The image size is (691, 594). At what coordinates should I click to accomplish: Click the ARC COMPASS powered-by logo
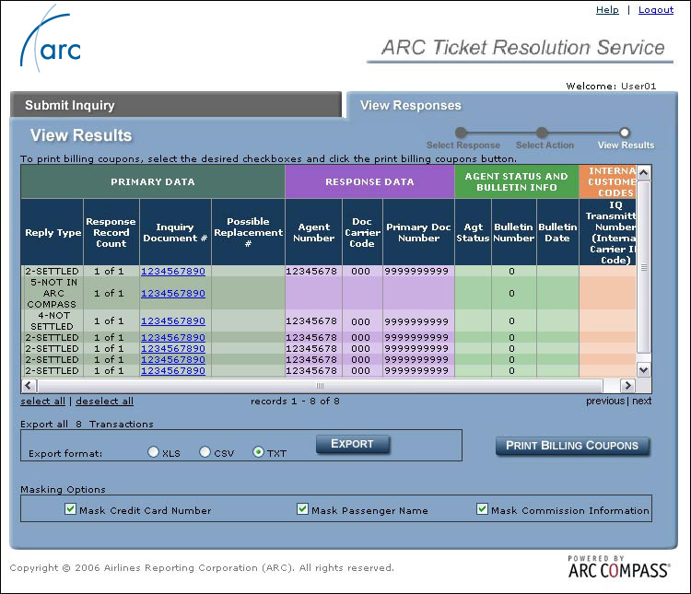[x=619, y=566]
